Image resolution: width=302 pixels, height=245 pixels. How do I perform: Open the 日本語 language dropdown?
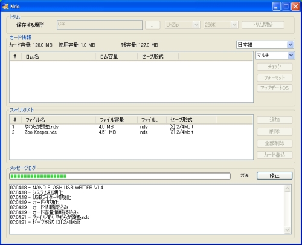point(265,45)
